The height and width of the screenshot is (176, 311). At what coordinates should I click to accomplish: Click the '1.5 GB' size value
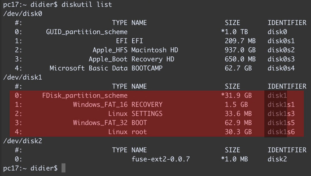pos(236,105)
